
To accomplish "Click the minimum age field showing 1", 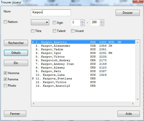I will click(x=76, y=23).
